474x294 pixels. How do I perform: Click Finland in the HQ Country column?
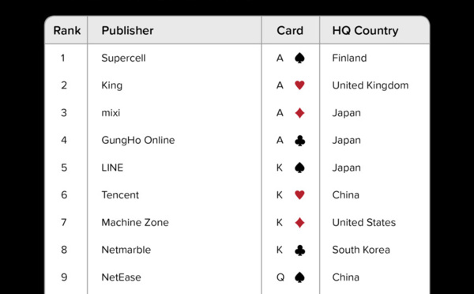tap(349, 58)
